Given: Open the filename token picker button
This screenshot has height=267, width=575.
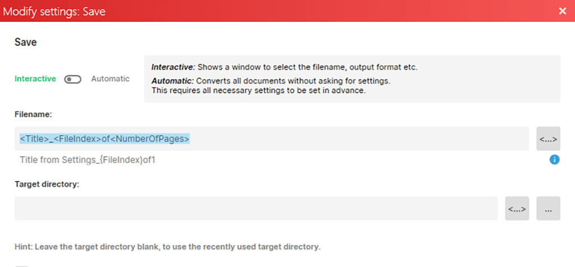Looking at the screenshot, I should [x=547, y=139].
